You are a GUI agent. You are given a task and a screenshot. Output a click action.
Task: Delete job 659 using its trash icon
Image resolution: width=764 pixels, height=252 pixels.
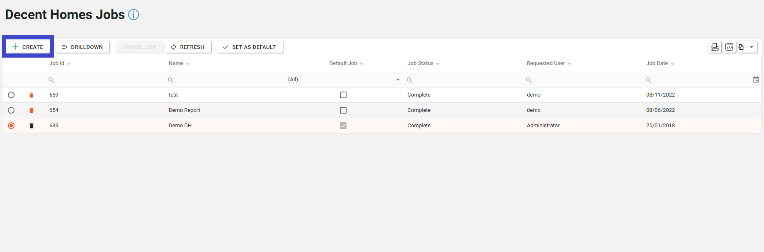(x=32, y=95)
